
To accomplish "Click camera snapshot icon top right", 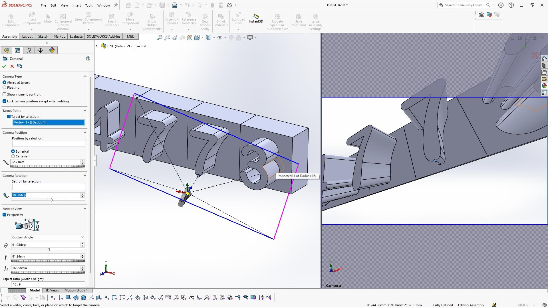I will pyautogui.click(x=481, y=15).
